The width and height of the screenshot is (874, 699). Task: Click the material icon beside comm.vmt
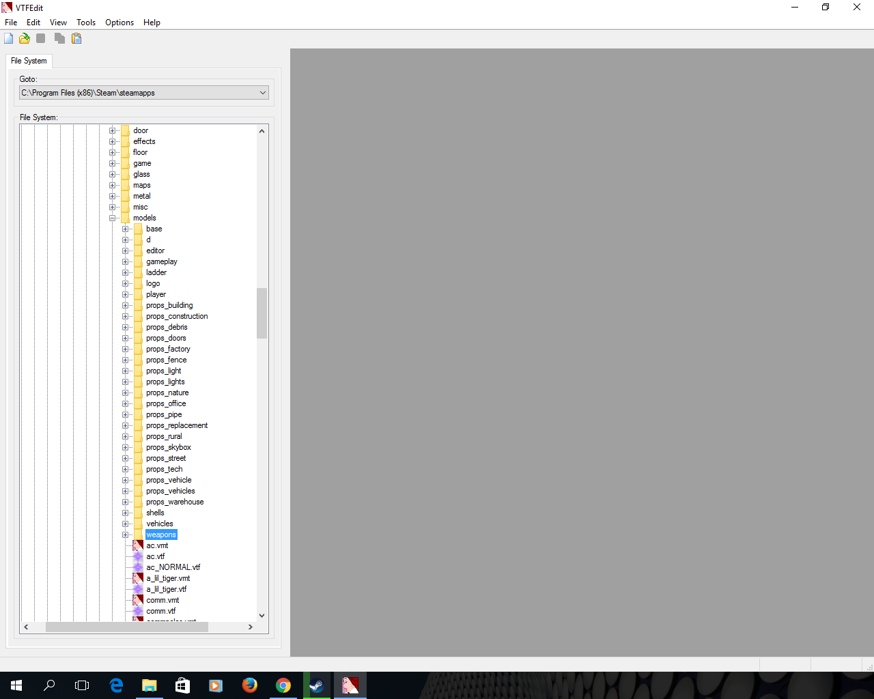(x=138, y=600)
